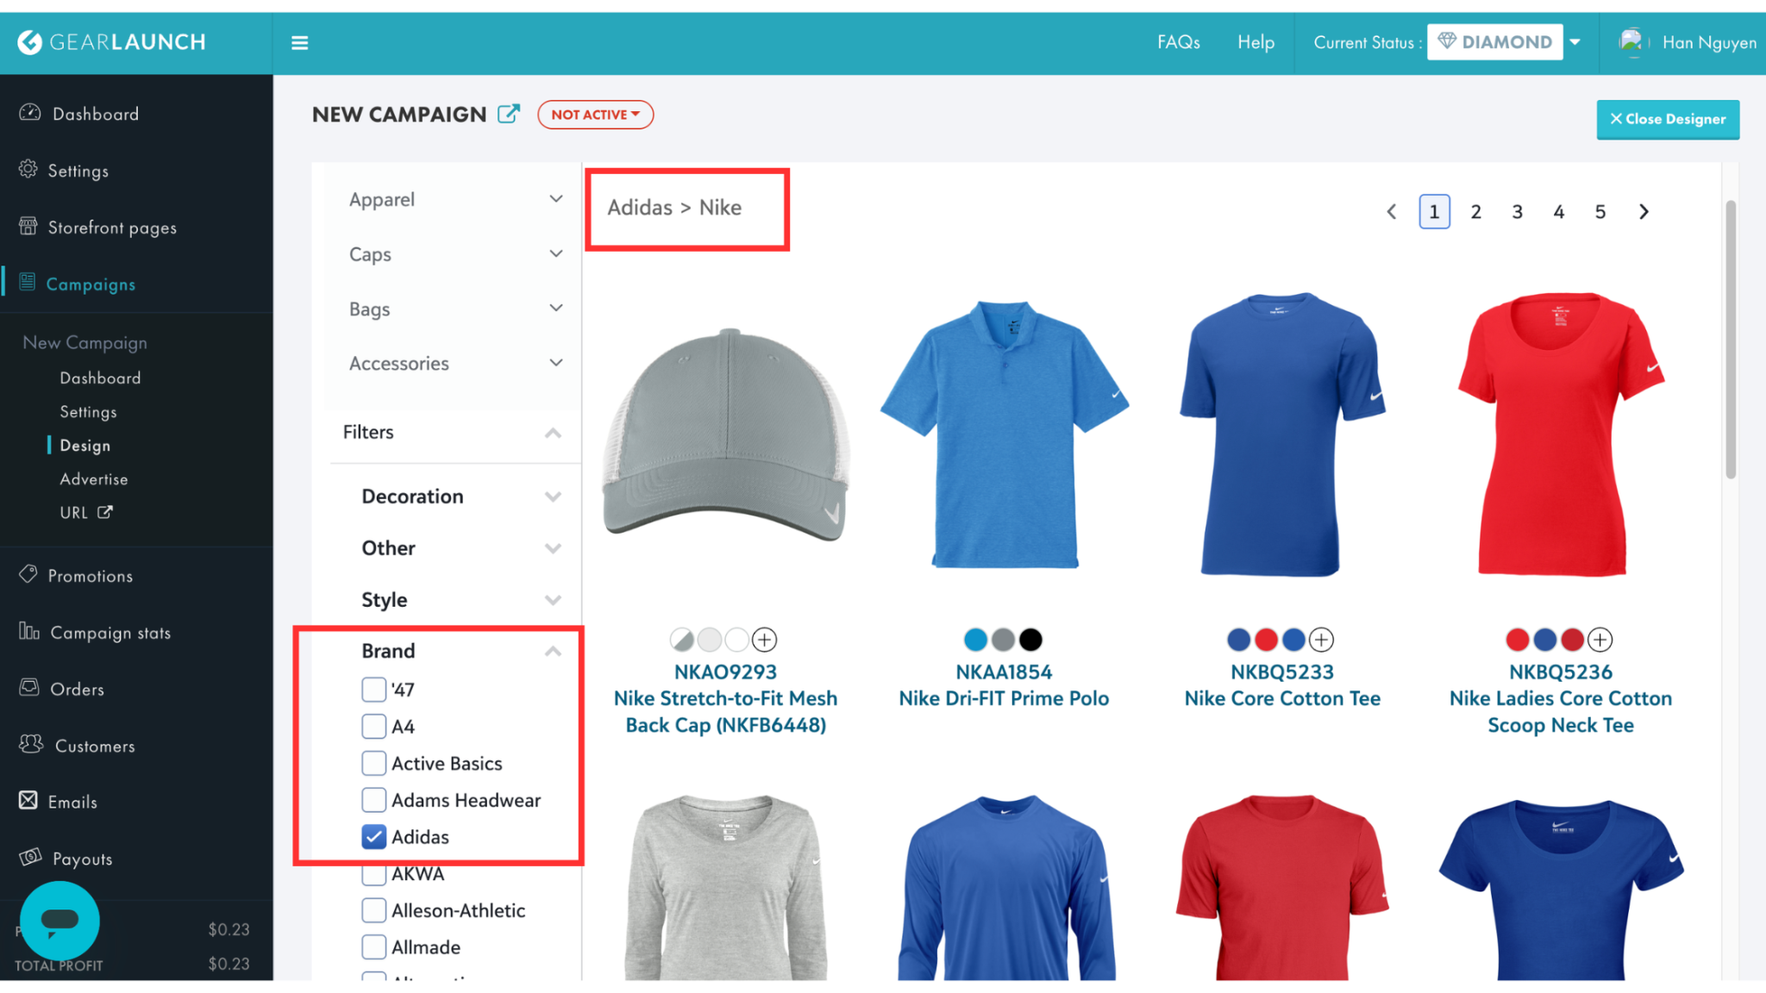
Task: Select Advertise under New Campaign
Action: pyautogui.click(x=94, y=479)
